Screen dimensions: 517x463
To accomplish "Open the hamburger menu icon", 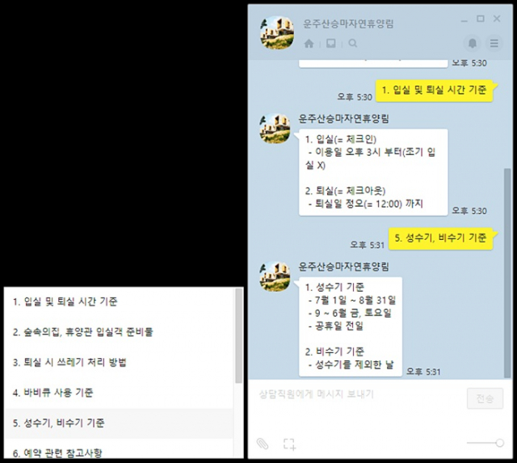I will (x=494, y=43).
